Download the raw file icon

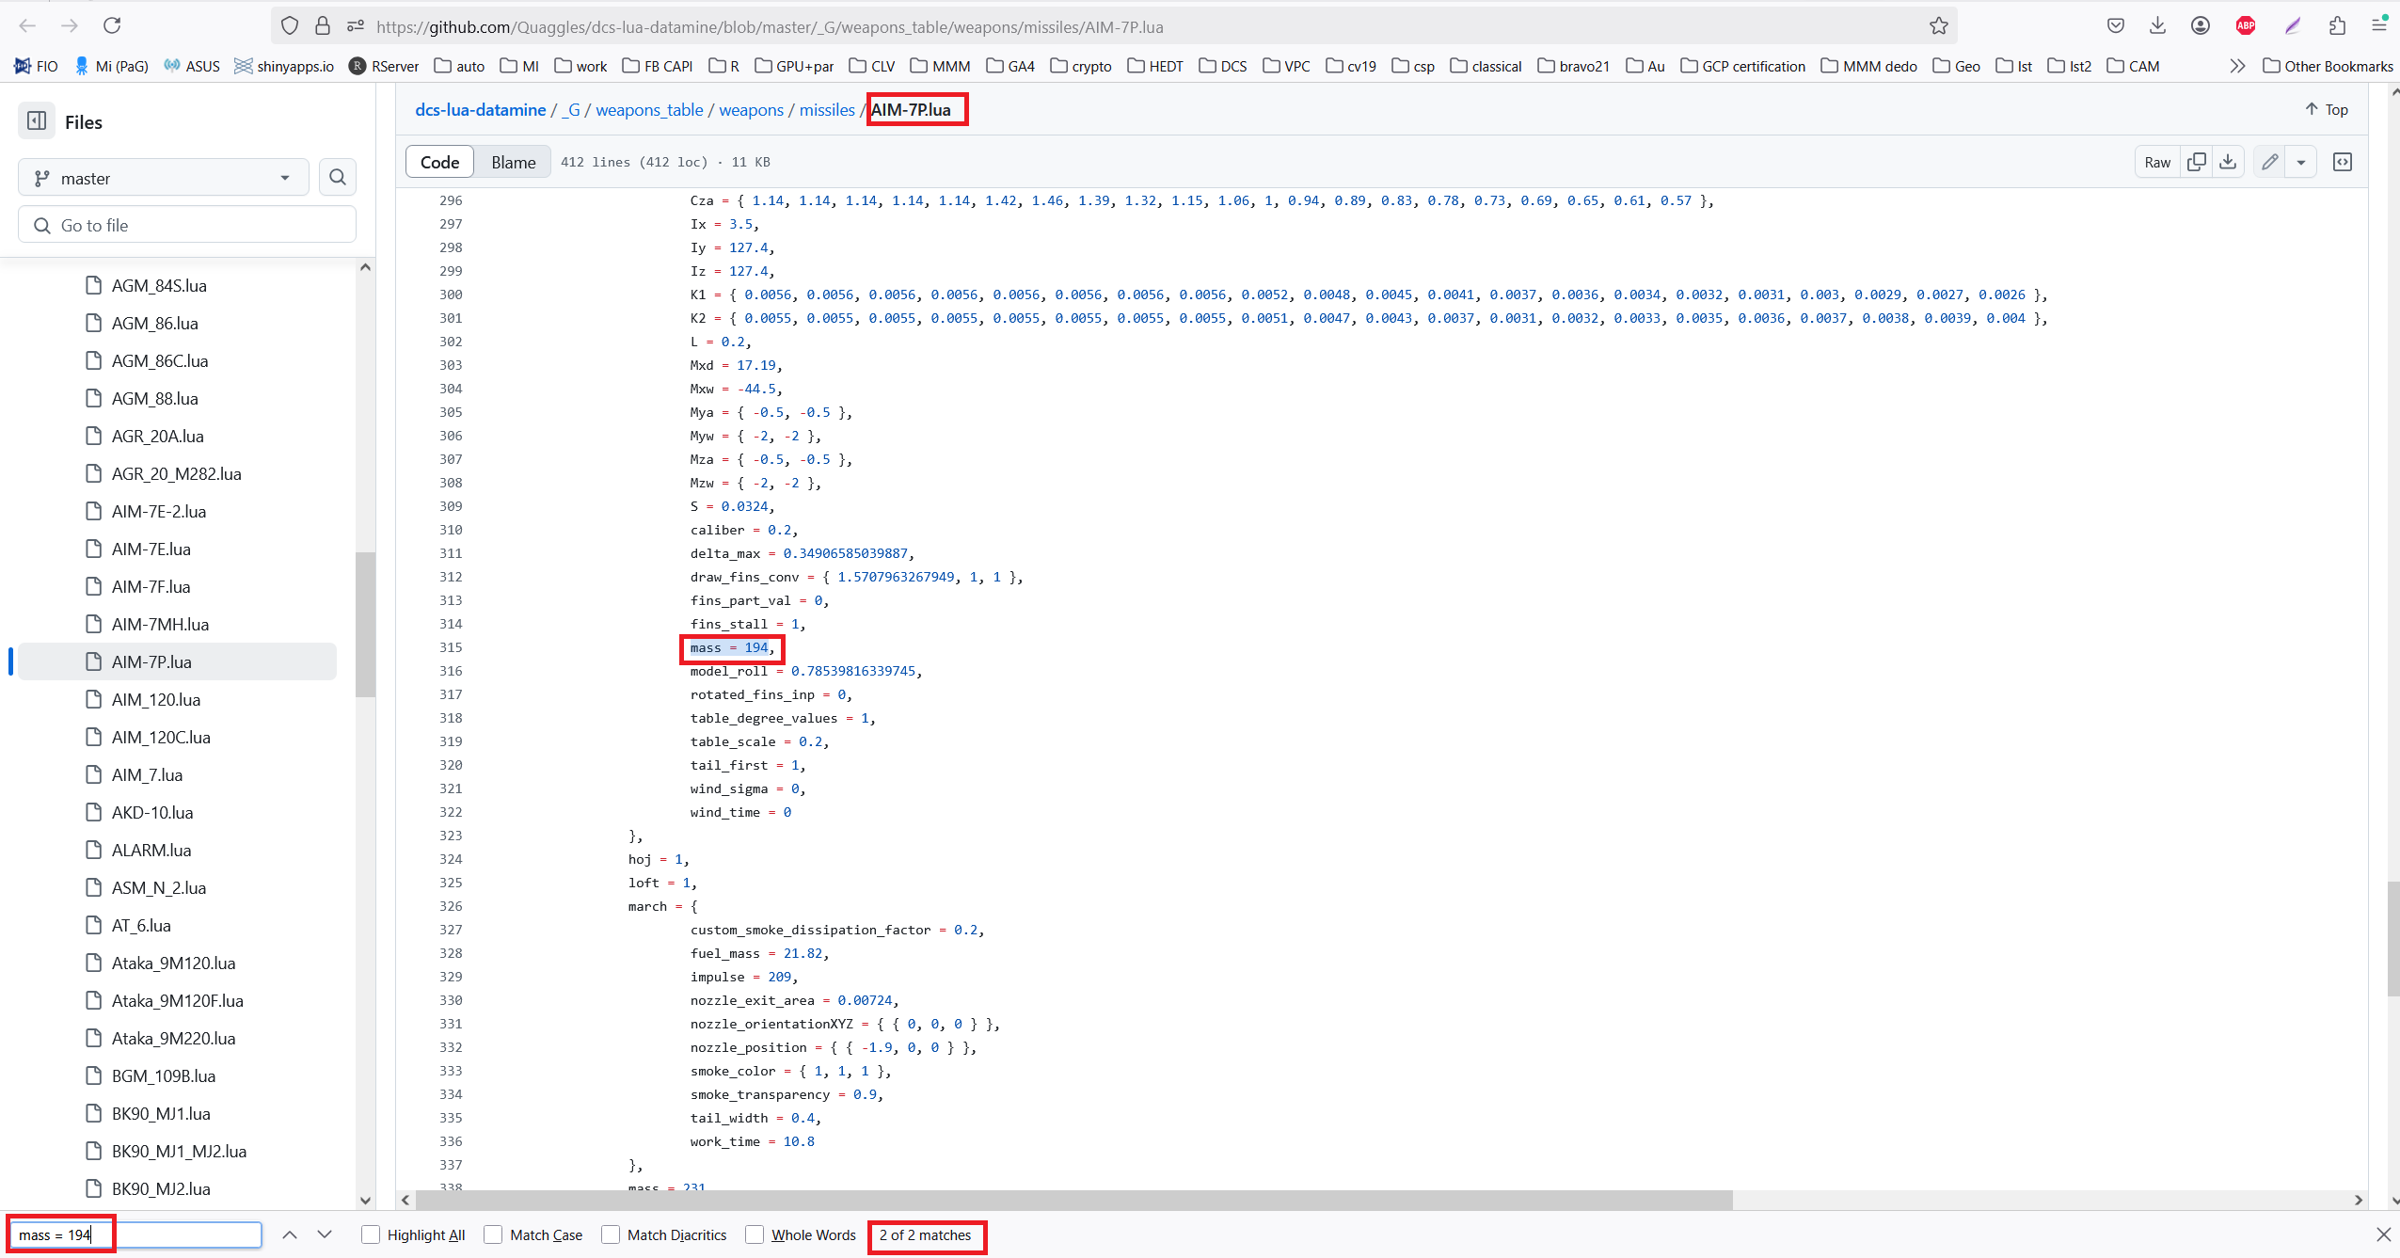[x=2228, y=162]
